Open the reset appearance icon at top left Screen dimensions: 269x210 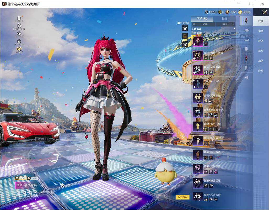pyautogui.click(x=19, y=18)
